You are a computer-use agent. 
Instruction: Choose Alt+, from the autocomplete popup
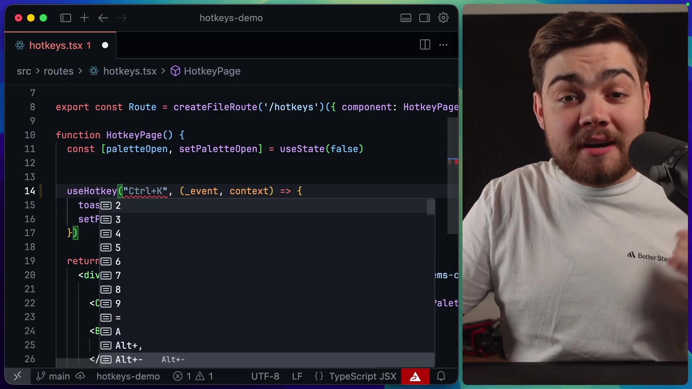pyautogui.click(x=128, y=345)
